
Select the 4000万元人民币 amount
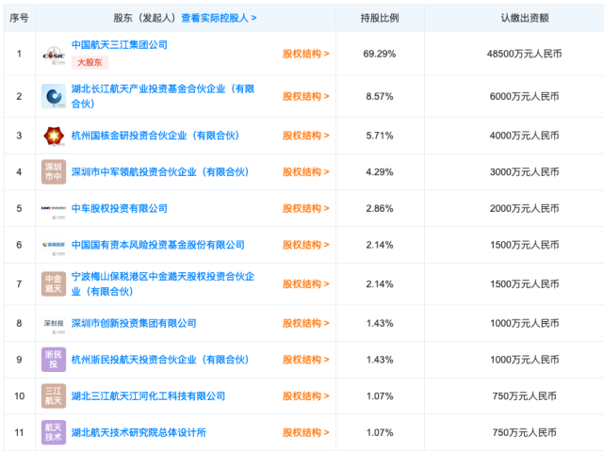click(x=524, y=136)
